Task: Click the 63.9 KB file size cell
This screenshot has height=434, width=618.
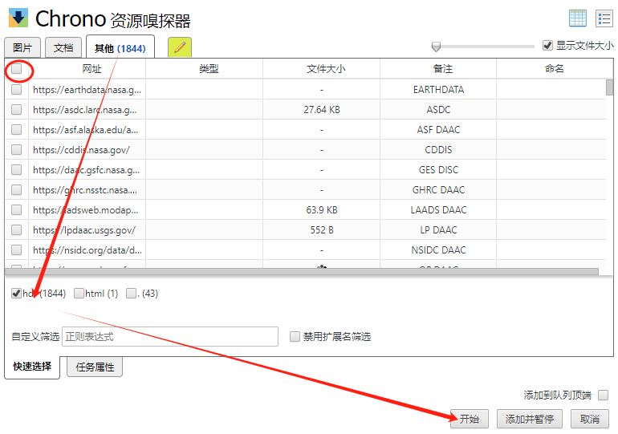Action: [x=322, y=210]
